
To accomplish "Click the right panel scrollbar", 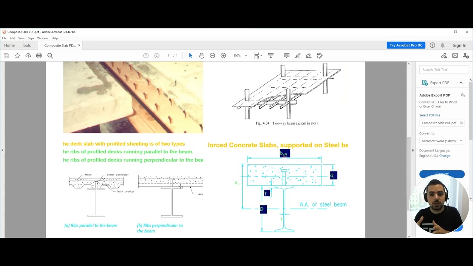I will (470, 111).
